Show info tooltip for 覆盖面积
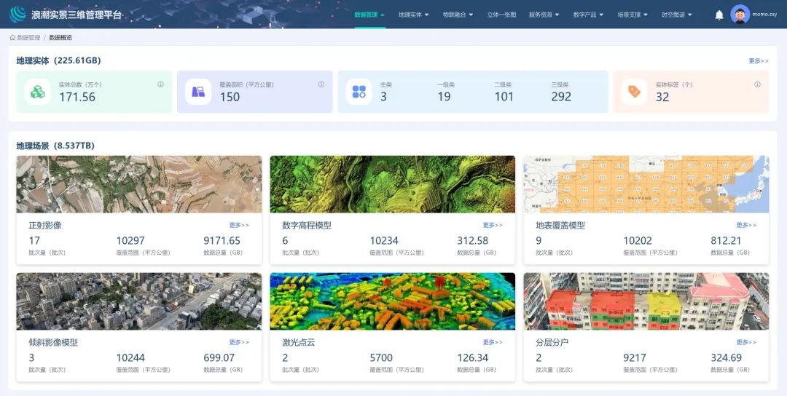The image size is (787, 396). pos(321,84)
